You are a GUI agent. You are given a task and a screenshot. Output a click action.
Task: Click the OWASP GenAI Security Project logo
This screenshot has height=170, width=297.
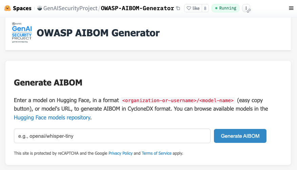pyautogui.click(x=22, y=33)
